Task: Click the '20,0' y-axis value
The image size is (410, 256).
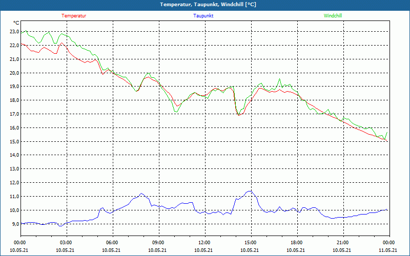Action: [14, 73]
